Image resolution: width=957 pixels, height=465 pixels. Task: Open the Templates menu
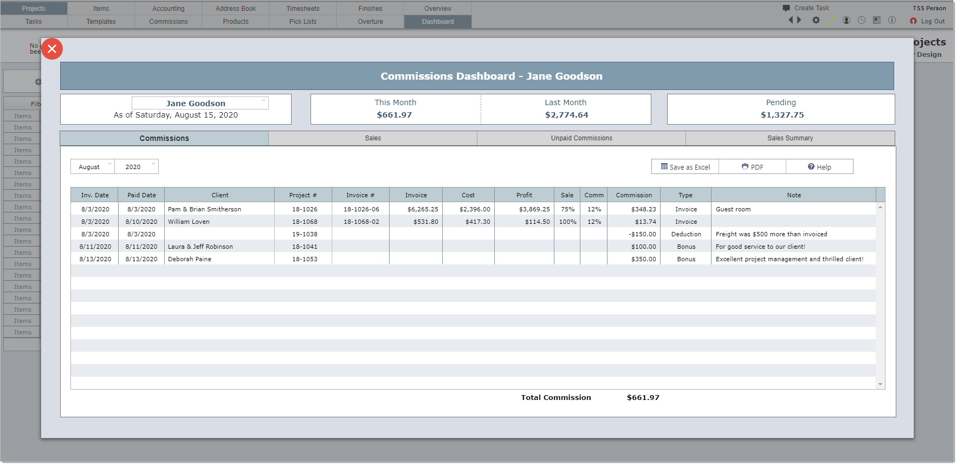(101, 22)
